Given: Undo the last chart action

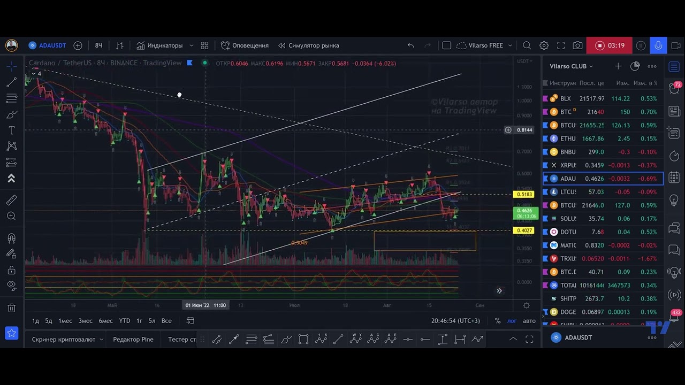Looking at the screenshot, I should (410, 45).
